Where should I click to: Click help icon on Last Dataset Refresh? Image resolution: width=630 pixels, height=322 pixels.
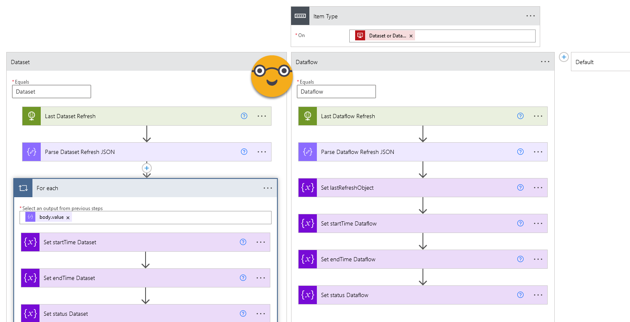click(x=244, y=116)
